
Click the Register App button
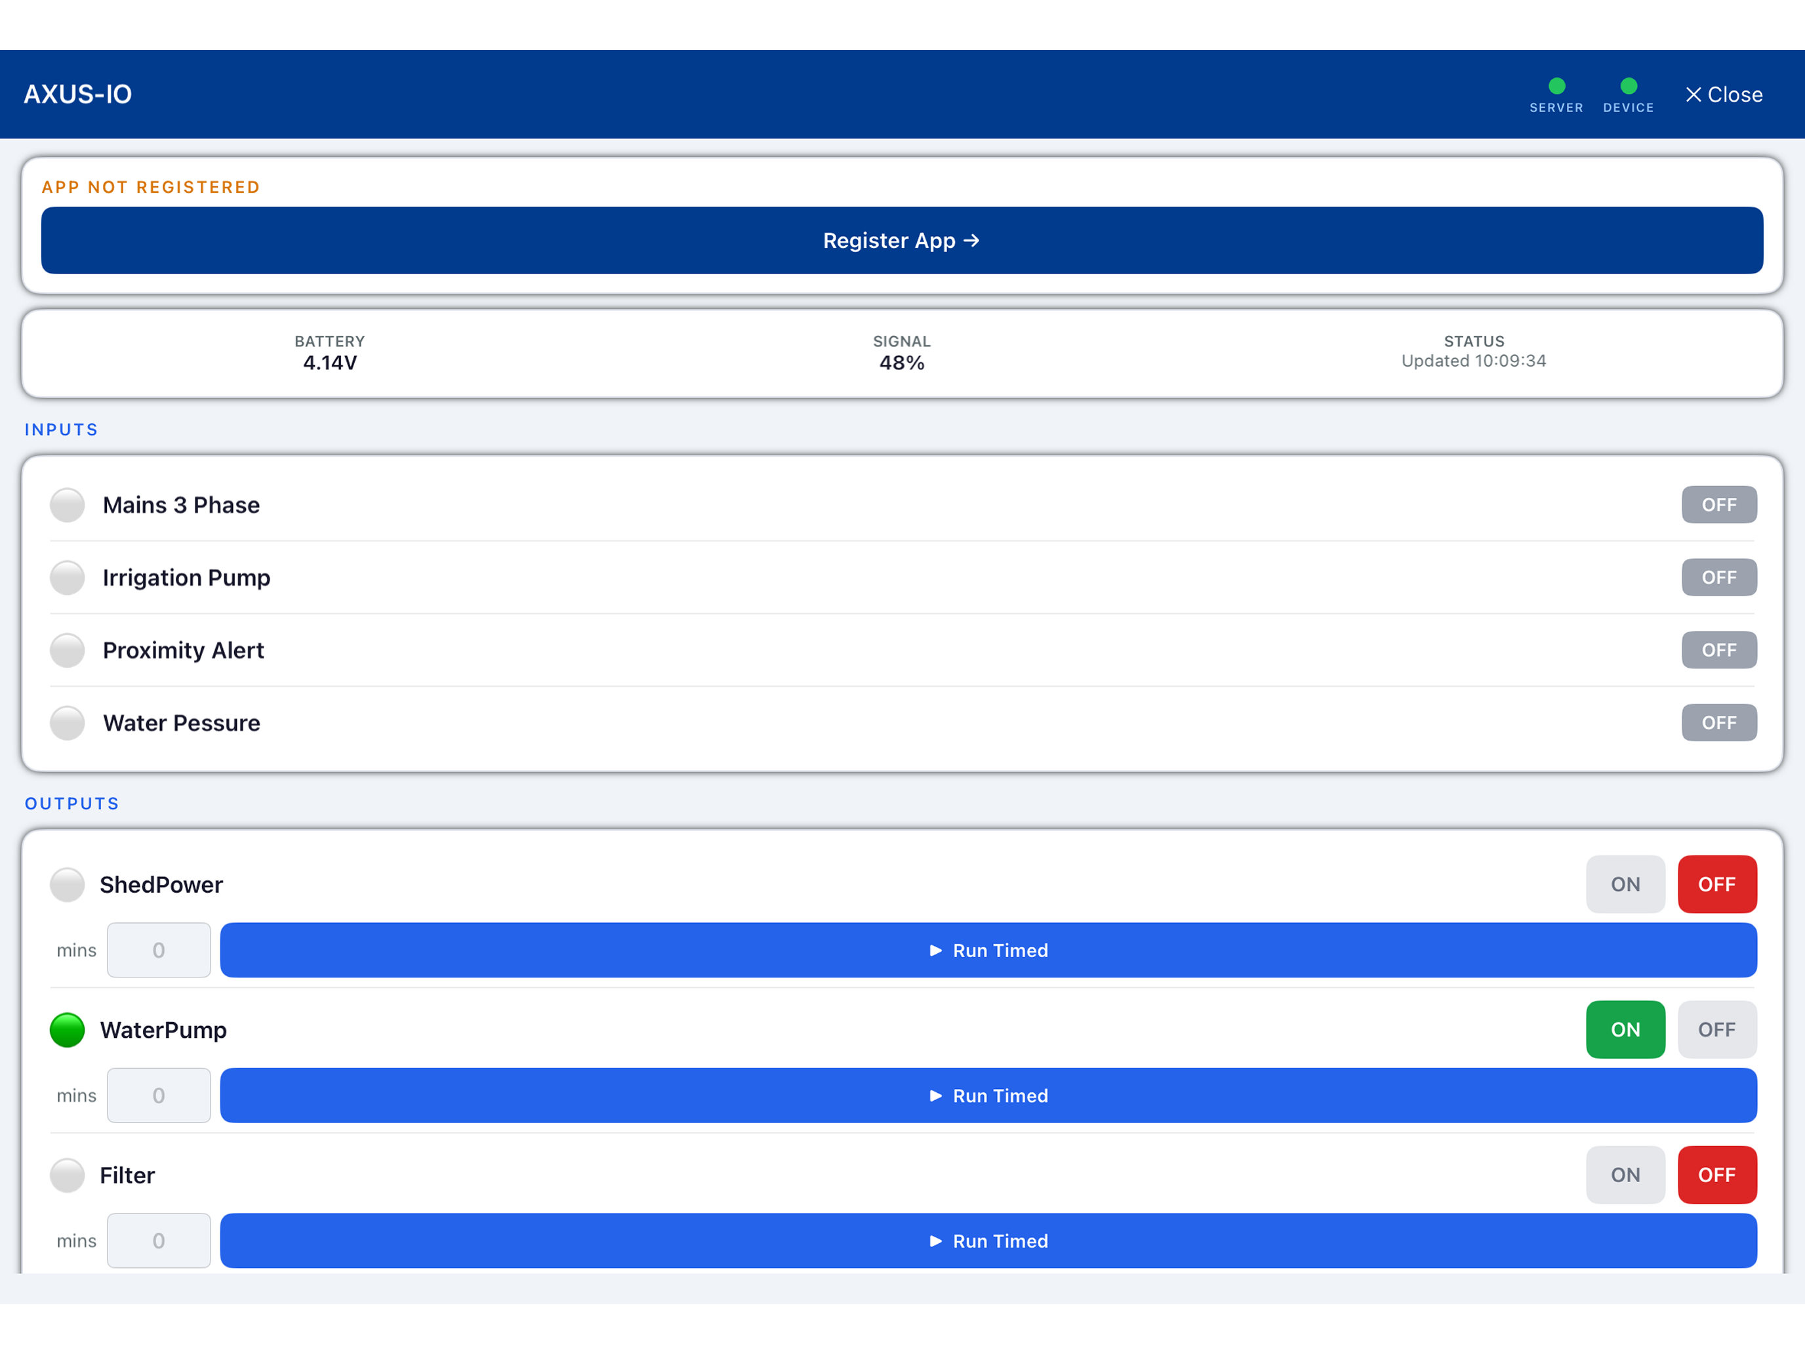(x=902, y=240)
